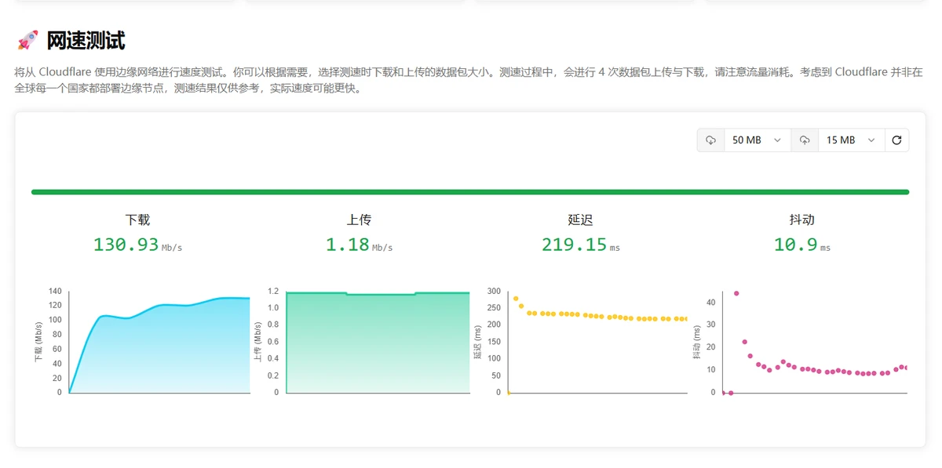This screenshot has height=468, width=942.
Task: Click the refresh speed test button
Action: click(896, 140)
